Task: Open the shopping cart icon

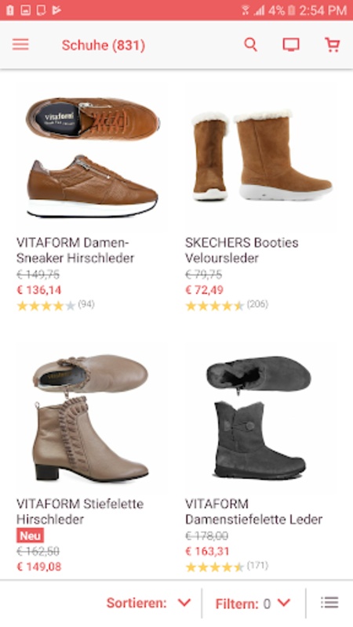Action: [332, 45]
